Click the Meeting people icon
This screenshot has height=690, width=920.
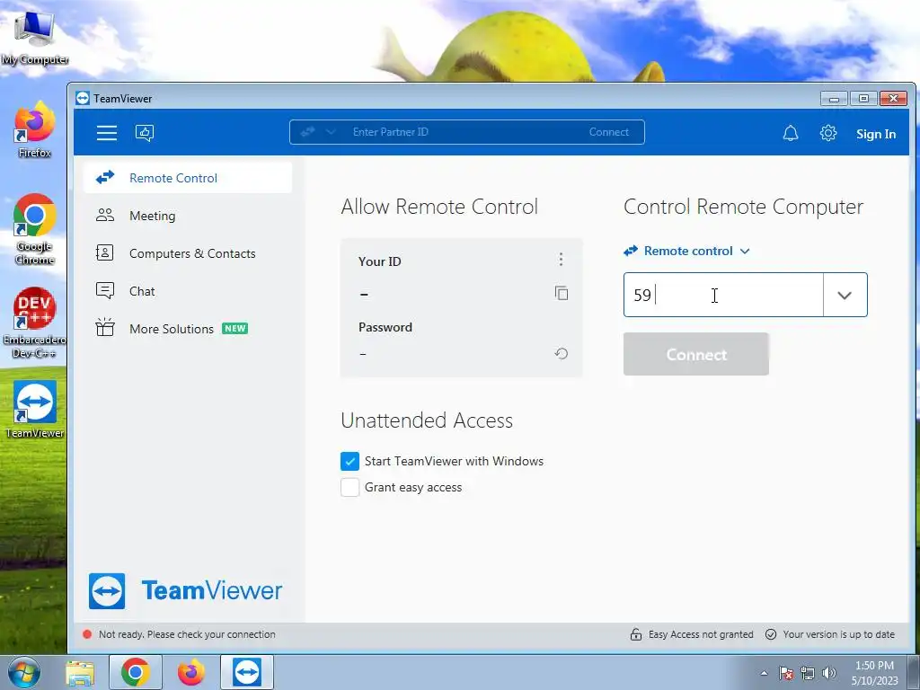point(105,216)
